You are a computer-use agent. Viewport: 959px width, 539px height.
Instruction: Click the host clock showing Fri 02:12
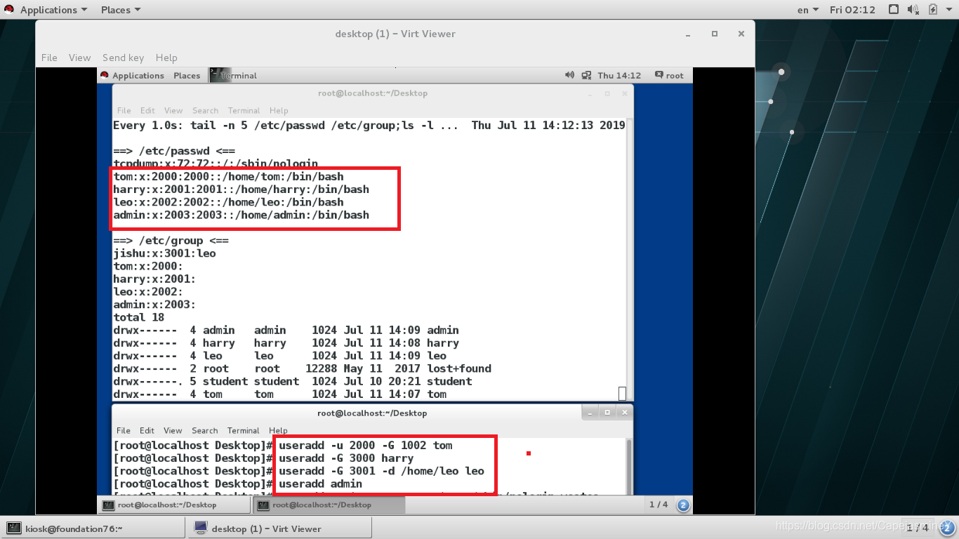point(852,10)
